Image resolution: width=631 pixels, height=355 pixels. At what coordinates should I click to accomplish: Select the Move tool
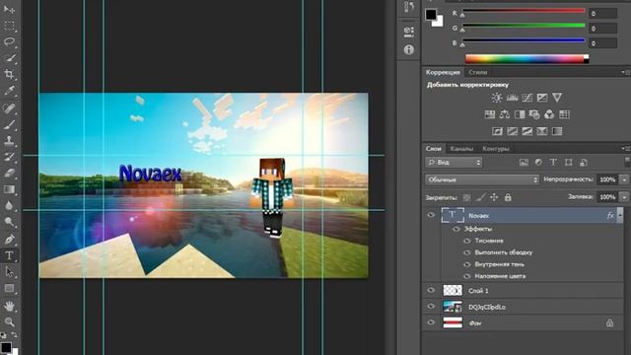point(9,9)
